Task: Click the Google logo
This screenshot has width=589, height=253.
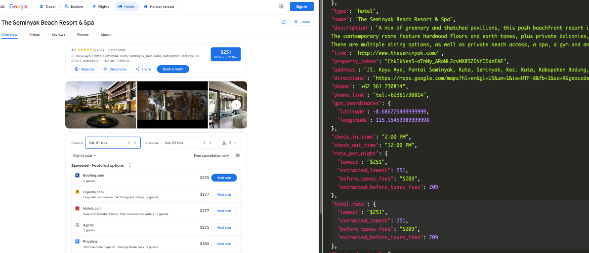Action: tap(18, 6)
